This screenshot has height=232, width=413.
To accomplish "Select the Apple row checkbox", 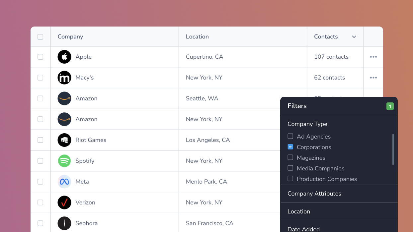I will tap(41, 57).
